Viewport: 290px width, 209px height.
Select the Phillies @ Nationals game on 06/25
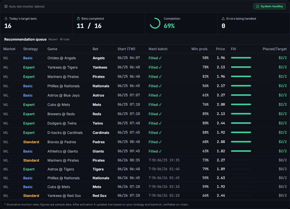[63, 86]
